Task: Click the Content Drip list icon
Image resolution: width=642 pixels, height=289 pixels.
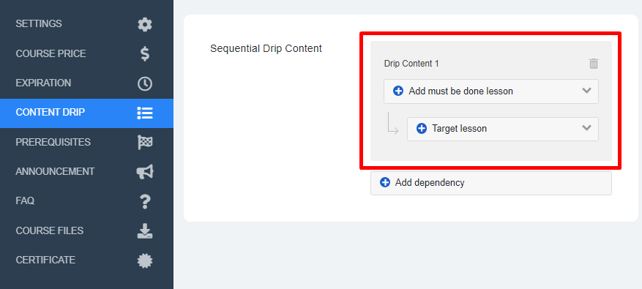Action: (144, 113)
